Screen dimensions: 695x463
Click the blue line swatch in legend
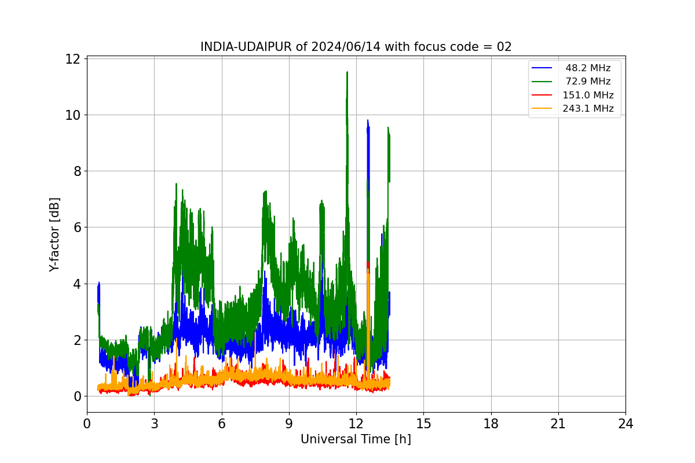542,68
